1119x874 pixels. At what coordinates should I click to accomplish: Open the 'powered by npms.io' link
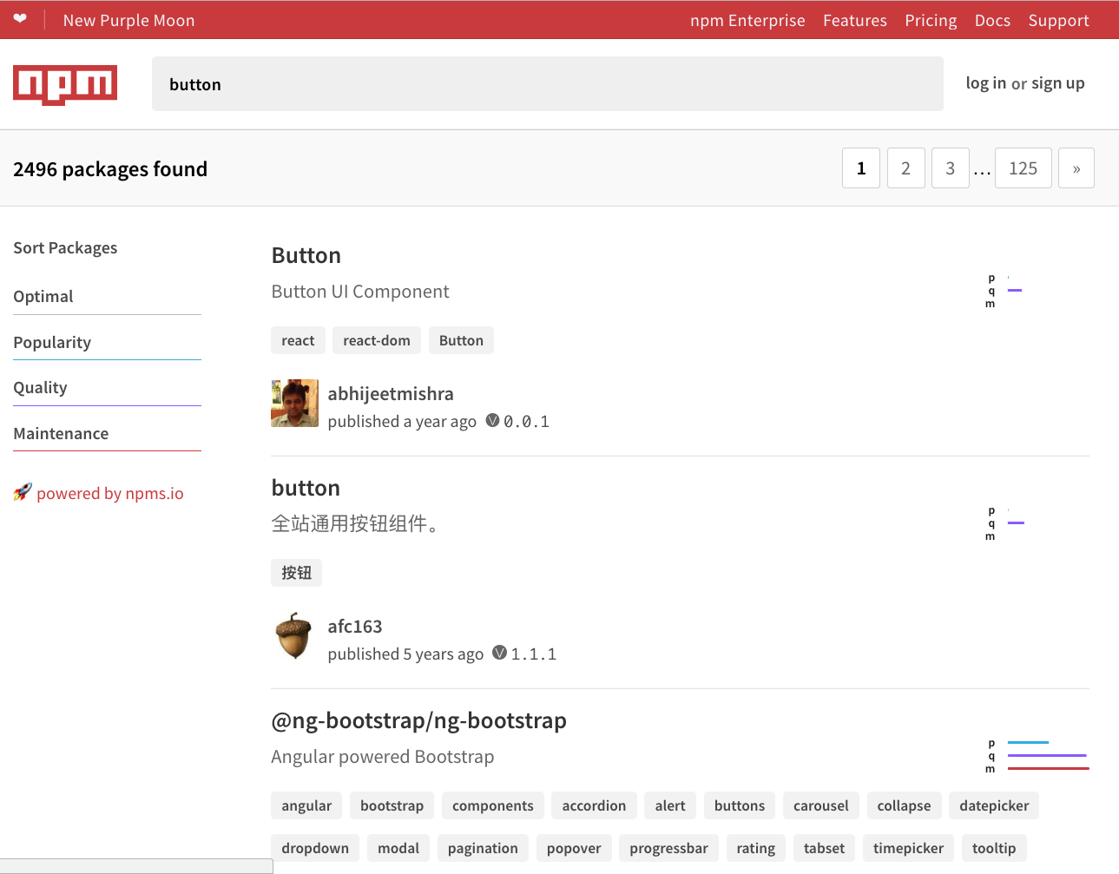click(x=110, y=493)
